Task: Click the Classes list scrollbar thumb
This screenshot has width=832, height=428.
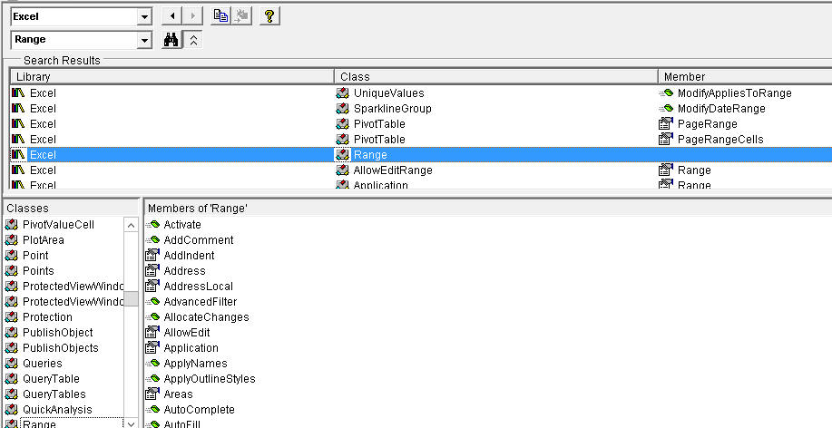Action: point(131,298)
